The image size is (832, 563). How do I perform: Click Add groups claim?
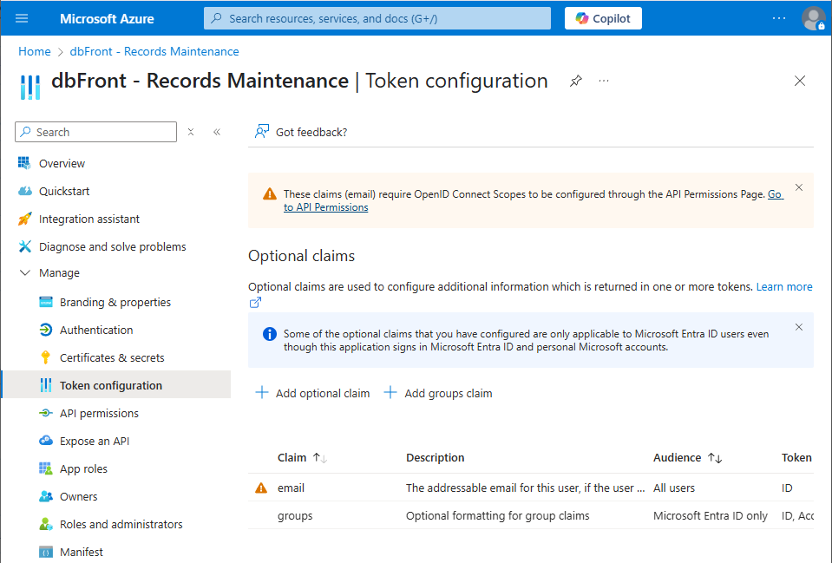438,393
